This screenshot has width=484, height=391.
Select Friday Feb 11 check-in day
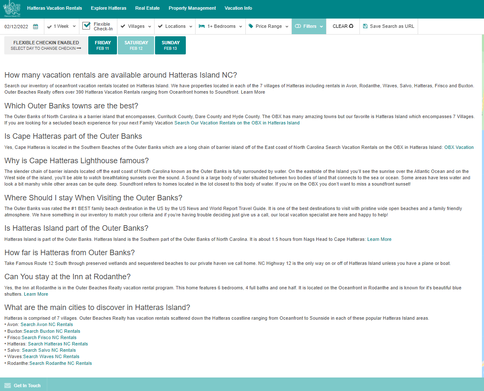(x=103, y=45)
